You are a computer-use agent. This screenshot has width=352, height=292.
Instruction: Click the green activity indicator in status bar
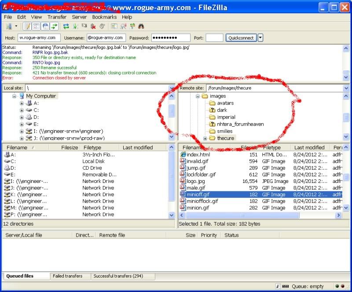[x=337, y=286]
